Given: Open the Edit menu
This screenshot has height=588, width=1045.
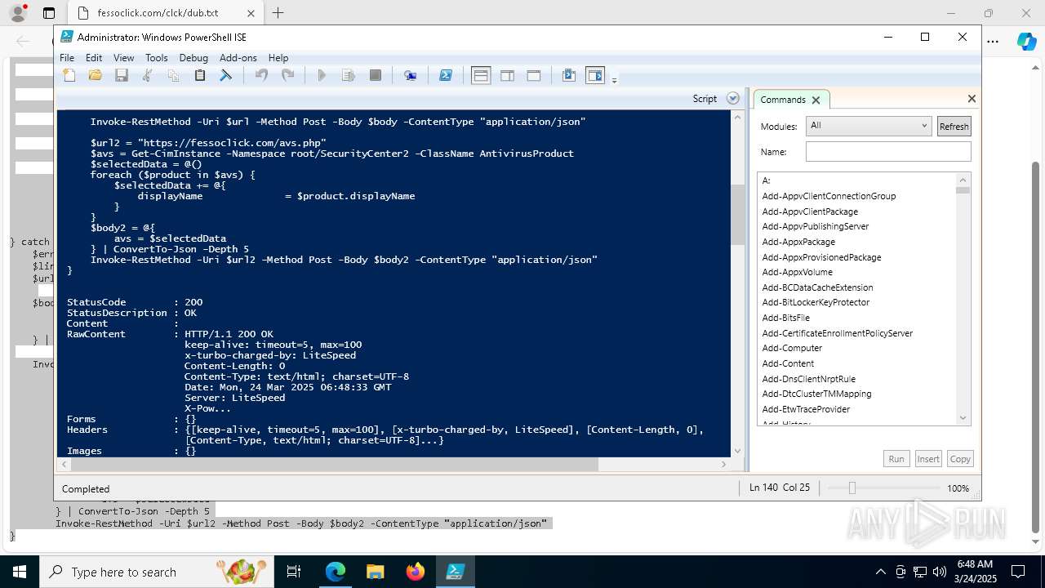Looking at the screenshot, I should pos(94,58).
